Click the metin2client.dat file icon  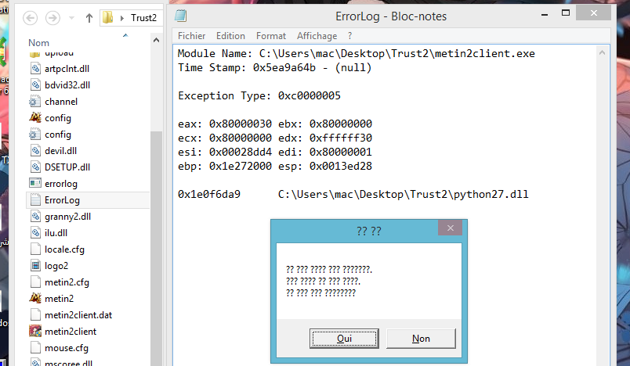coord(35,315)
